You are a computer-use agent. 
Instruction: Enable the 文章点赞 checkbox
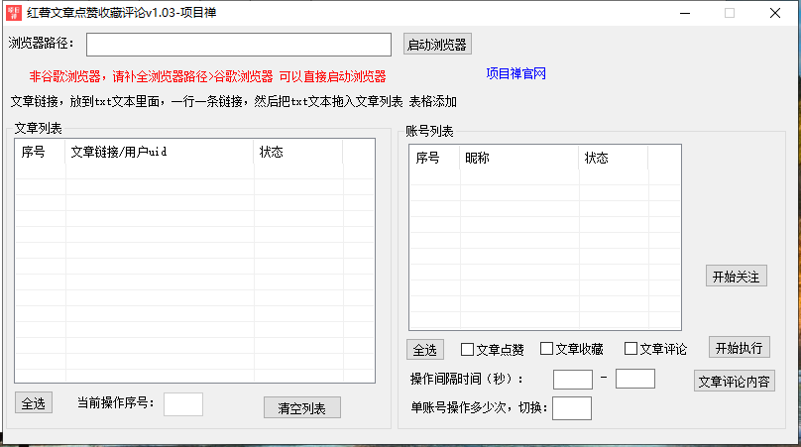pos(468,349)
